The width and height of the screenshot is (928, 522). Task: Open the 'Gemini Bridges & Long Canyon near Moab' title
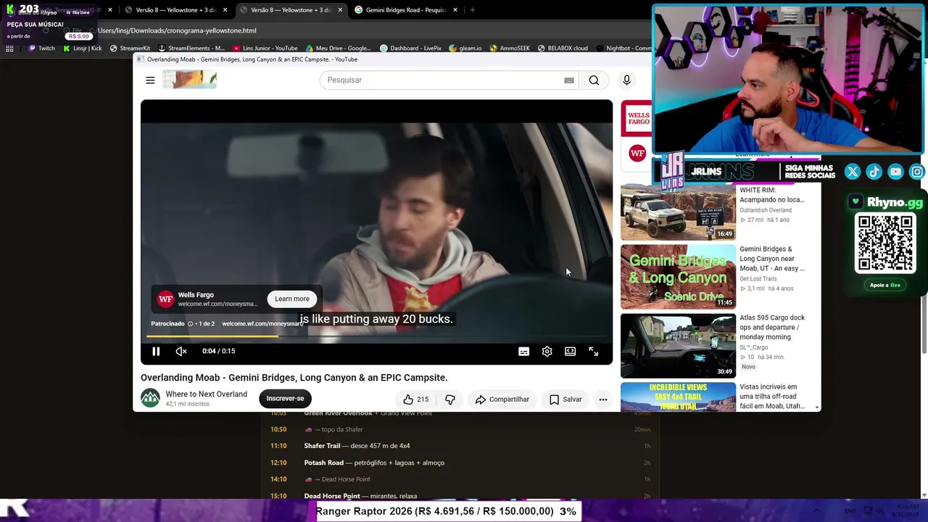coord(771,259)
